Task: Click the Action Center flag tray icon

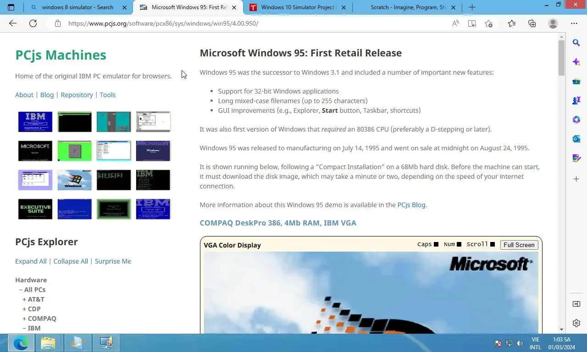Action: [498, 343]
